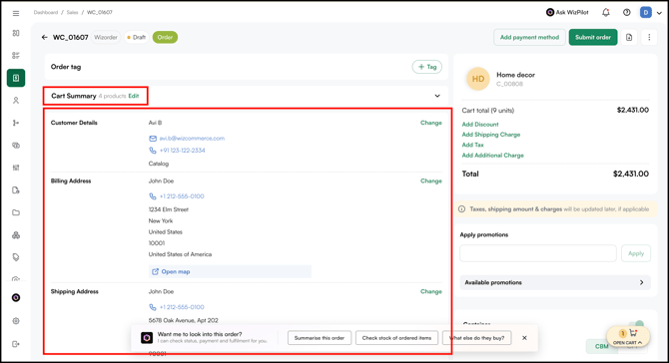Image resolution: width=669 pixels, height=363 pixels.
Task: Click the Home decor customer name
Action: pos(515,75)
